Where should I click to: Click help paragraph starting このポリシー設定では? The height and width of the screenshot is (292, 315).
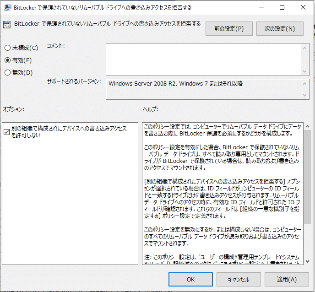[x=223, y=130]
